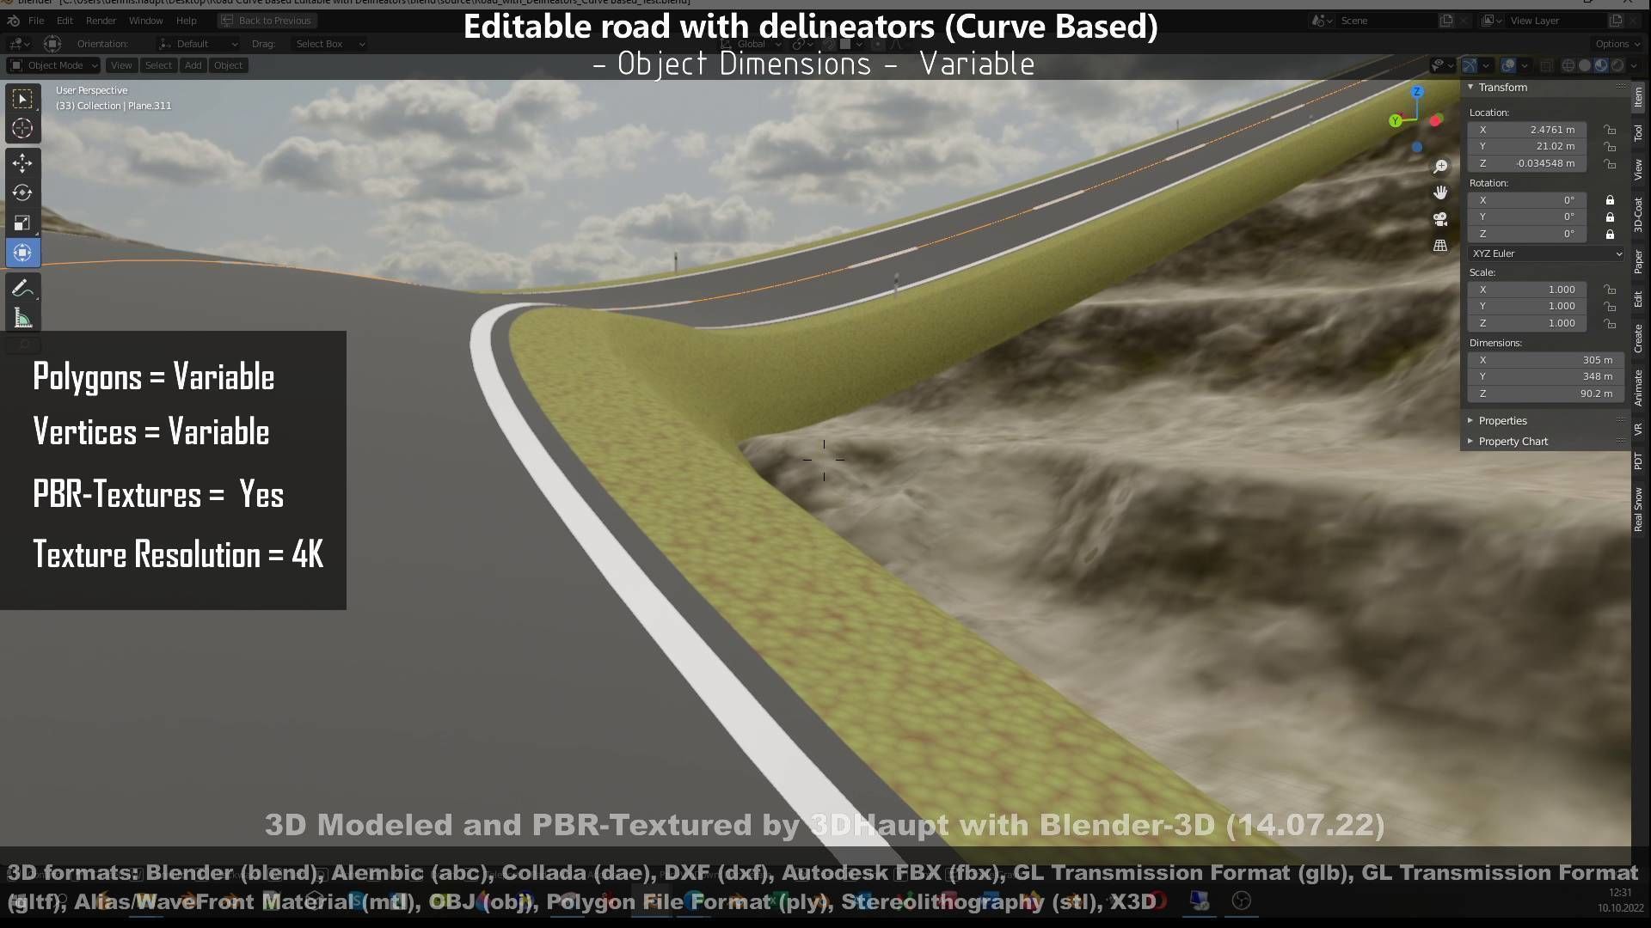Open the Render menu
The height and width of the screenshot is (928, 1651).
(x=101, y=21)
